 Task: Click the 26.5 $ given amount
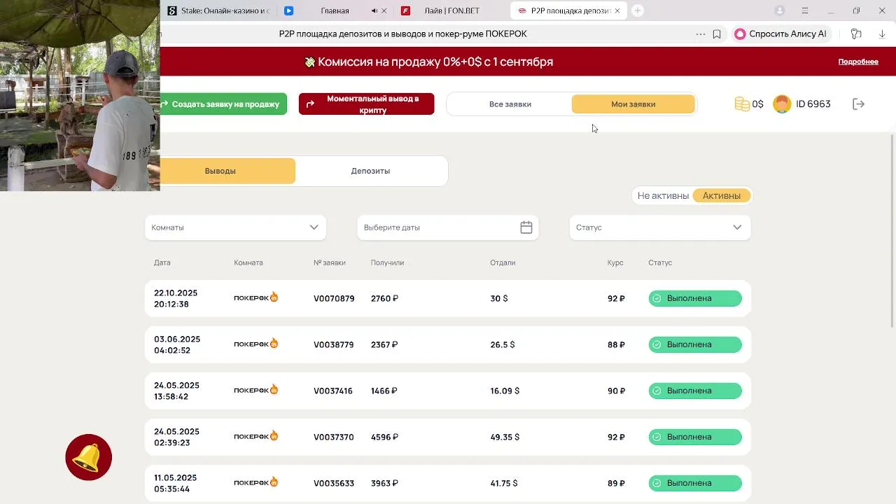(x=503, y=344)
